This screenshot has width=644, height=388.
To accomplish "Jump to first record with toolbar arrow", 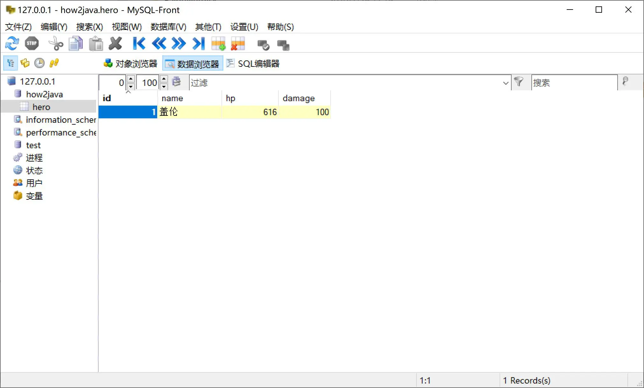I will click(x=139, y=43).
